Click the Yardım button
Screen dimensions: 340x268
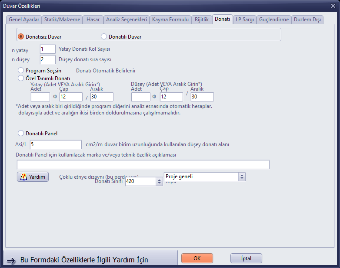click(33, 177)
